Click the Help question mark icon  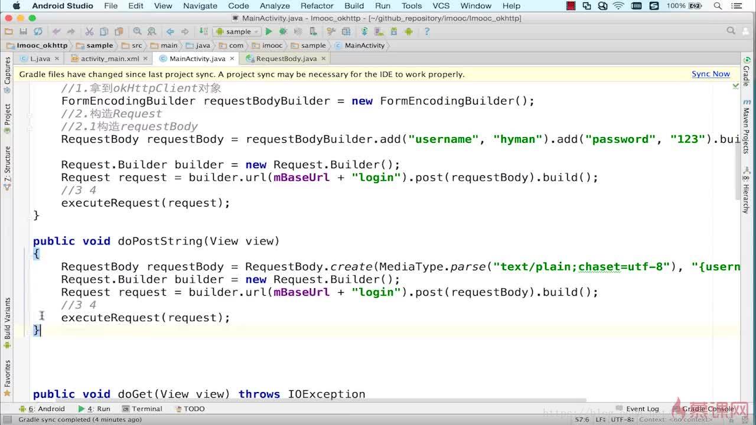(426, 31)
